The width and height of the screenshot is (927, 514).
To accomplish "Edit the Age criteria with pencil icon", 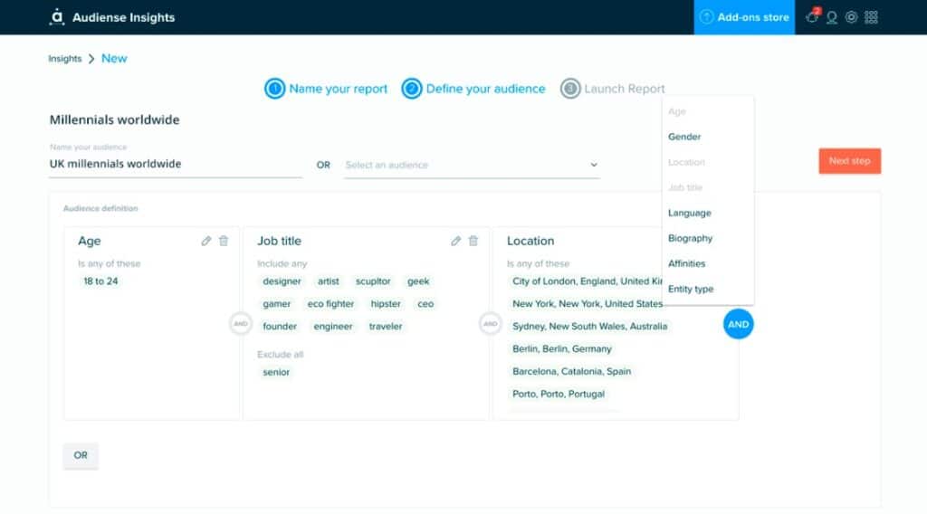I will click(x=205, y=241).
